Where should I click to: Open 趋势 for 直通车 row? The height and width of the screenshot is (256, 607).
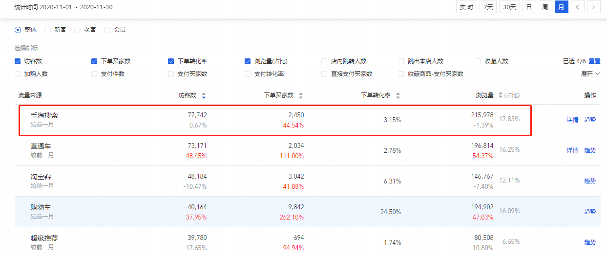click(590, 150)
